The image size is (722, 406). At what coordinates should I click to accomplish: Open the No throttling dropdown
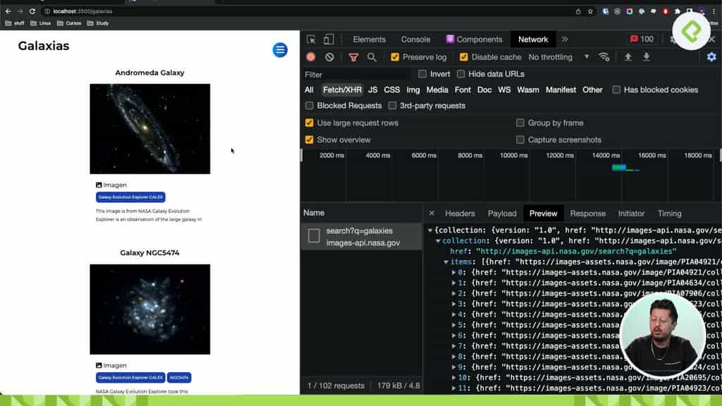click(554, 56)
